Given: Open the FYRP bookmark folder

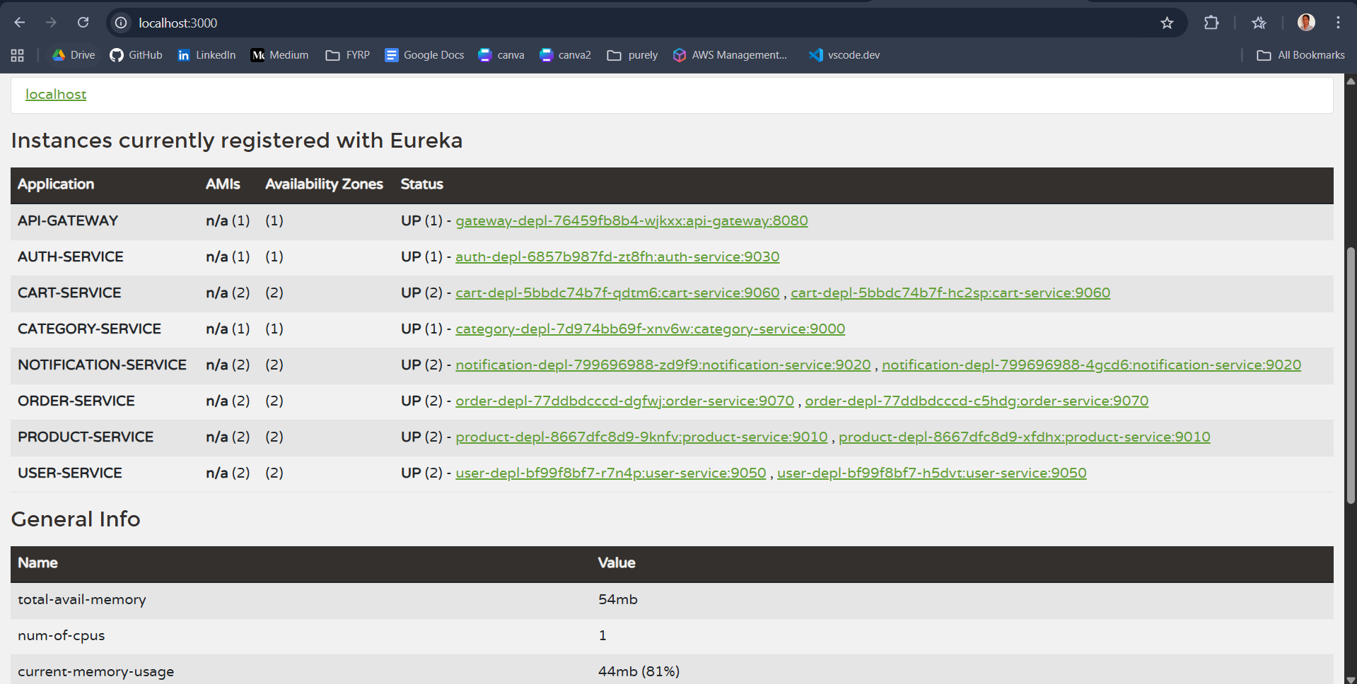Looking at the screenshot, I should point(348,55).
